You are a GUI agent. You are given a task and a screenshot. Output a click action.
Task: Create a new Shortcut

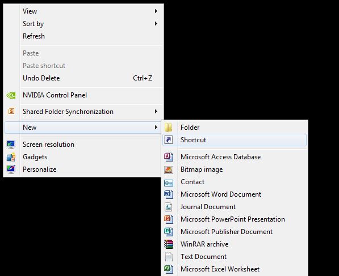click(235, 140)
